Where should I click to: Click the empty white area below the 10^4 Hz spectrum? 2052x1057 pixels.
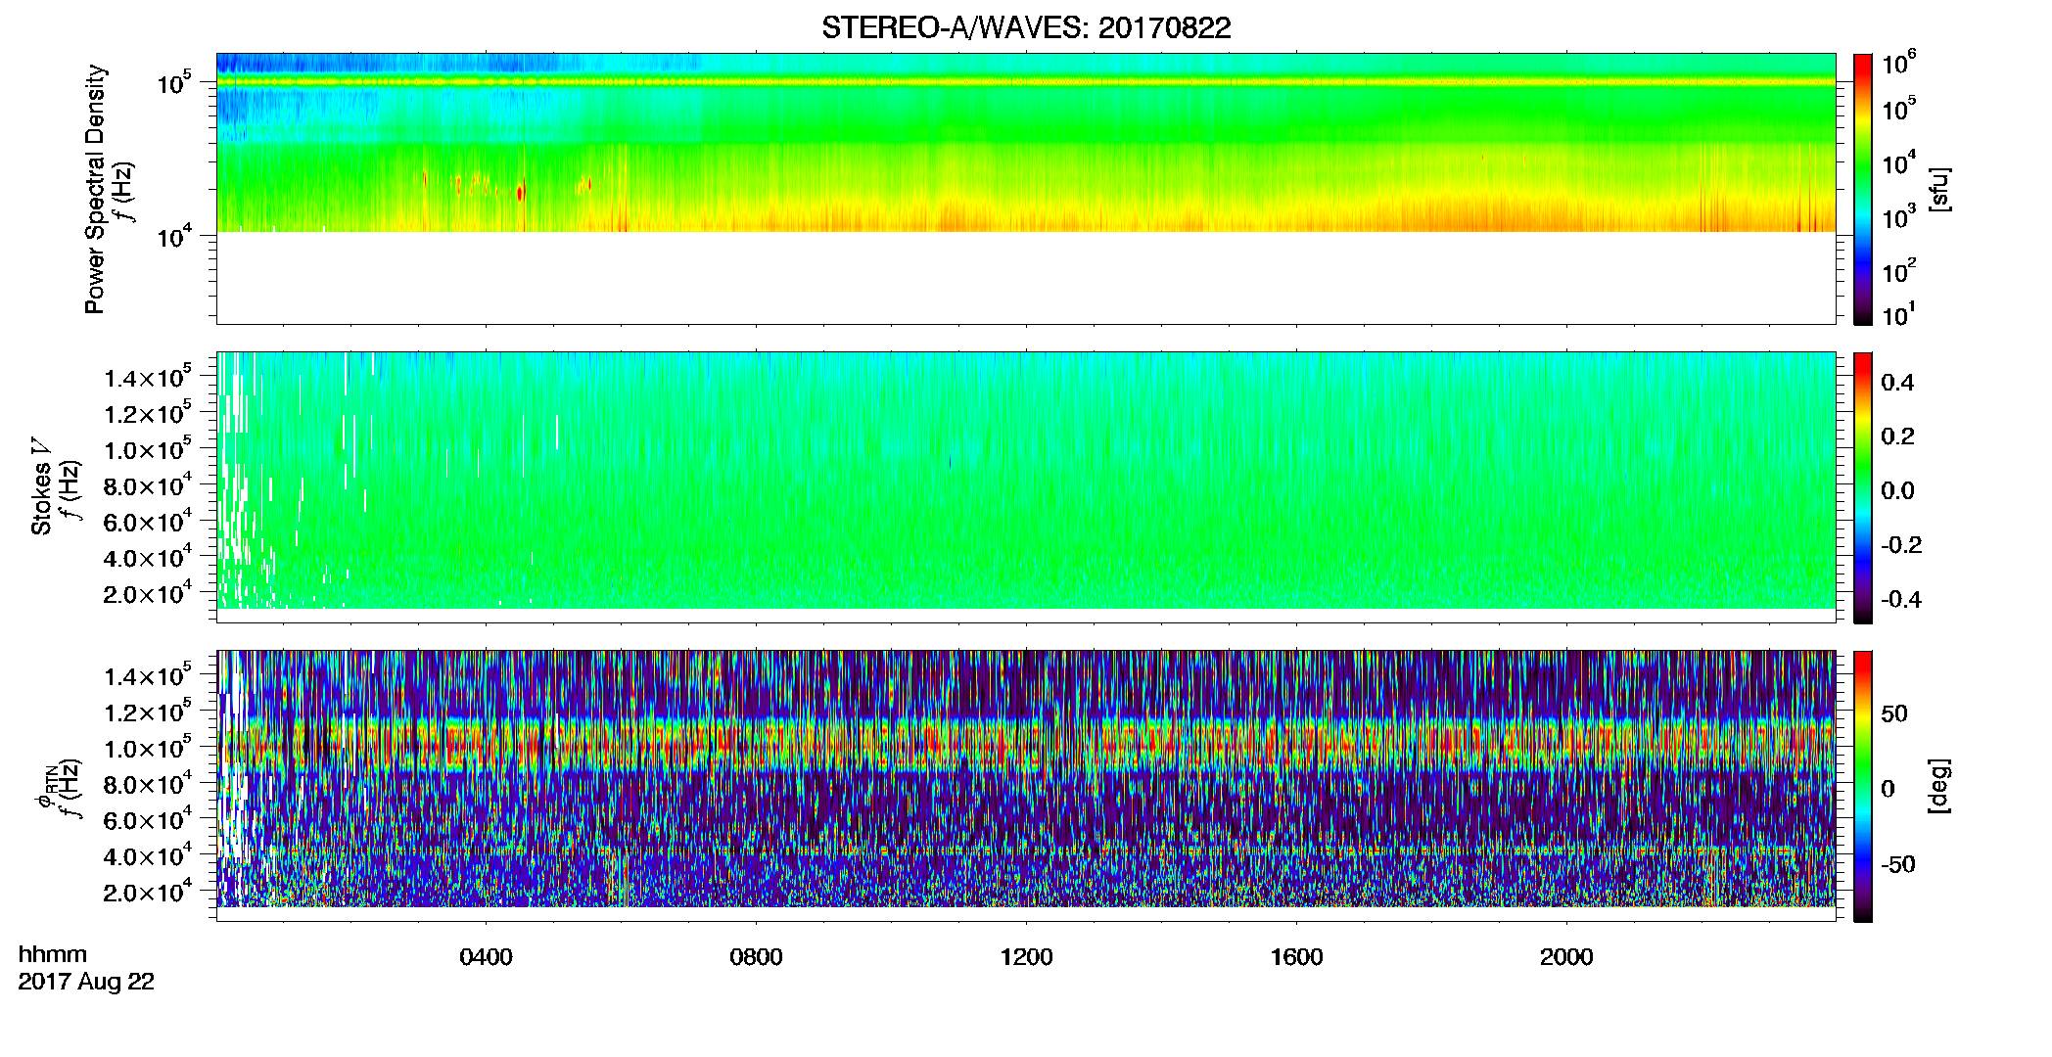(1025, 278)
